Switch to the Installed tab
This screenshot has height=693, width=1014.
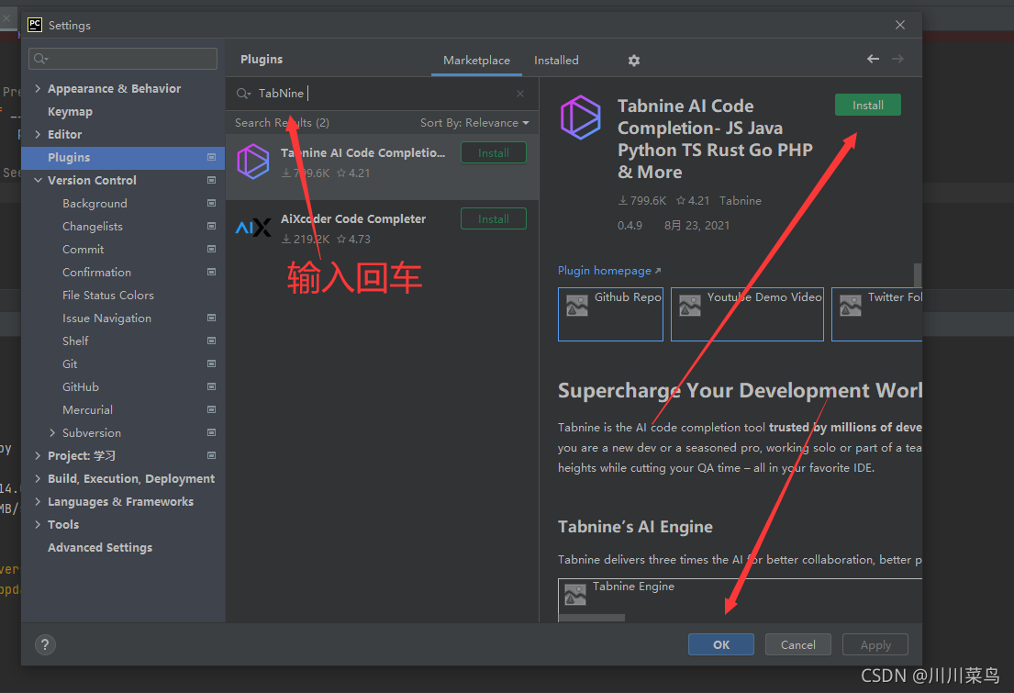click(556, 61)
